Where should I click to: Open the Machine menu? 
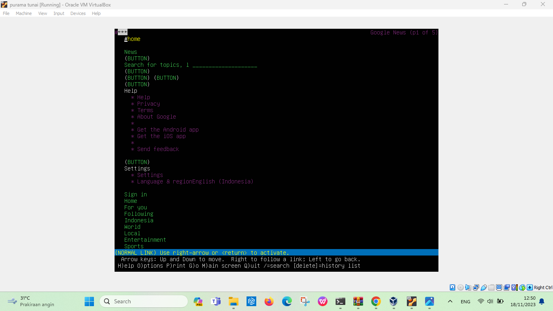[x=23, y=13]
